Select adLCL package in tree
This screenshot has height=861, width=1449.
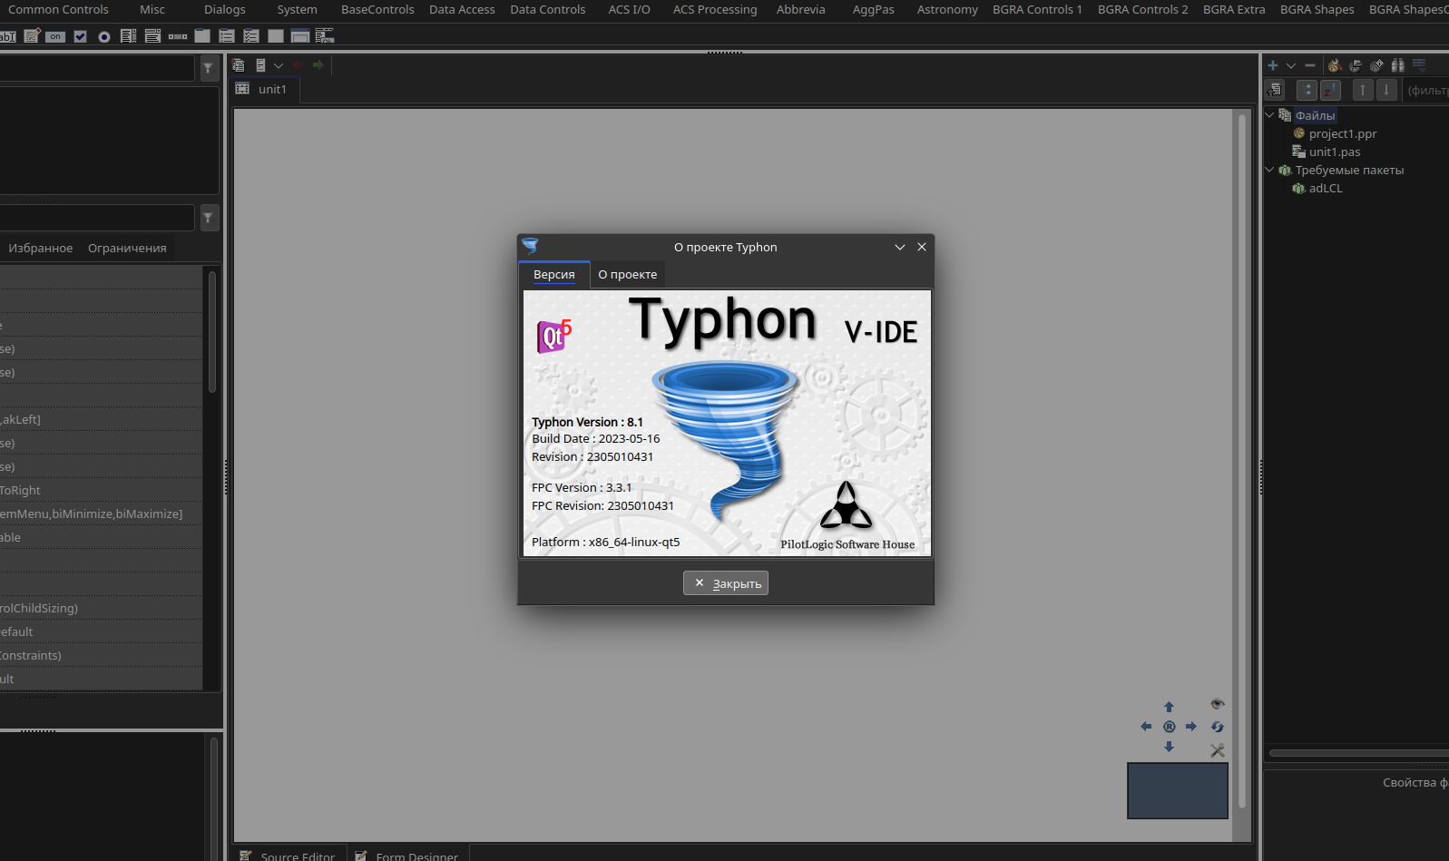pos(1325,188)
